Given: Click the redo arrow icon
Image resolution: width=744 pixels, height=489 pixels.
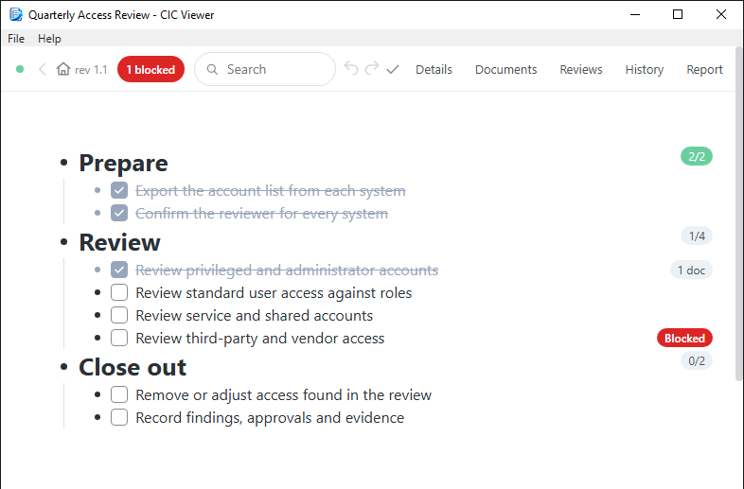Looking at the screenshot, I should click(x=372, y=69).
